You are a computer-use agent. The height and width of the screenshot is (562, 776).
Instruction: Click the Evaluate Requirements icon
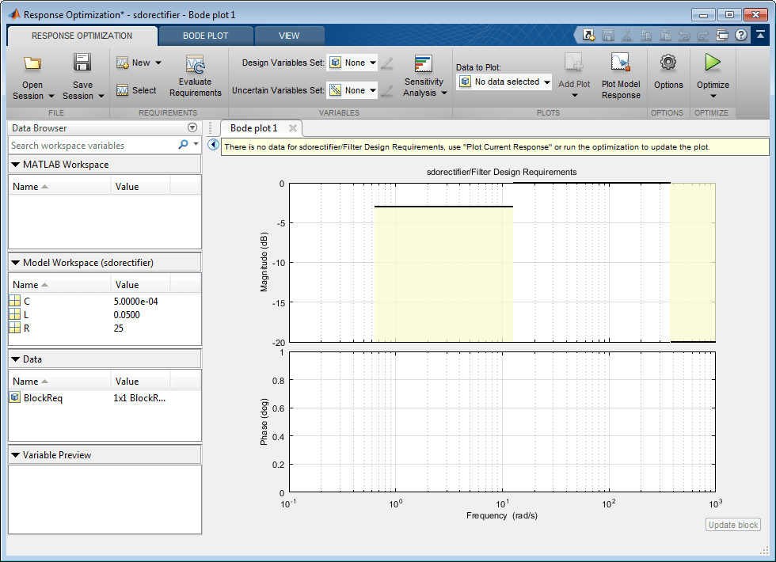click(x=195, y=65)
